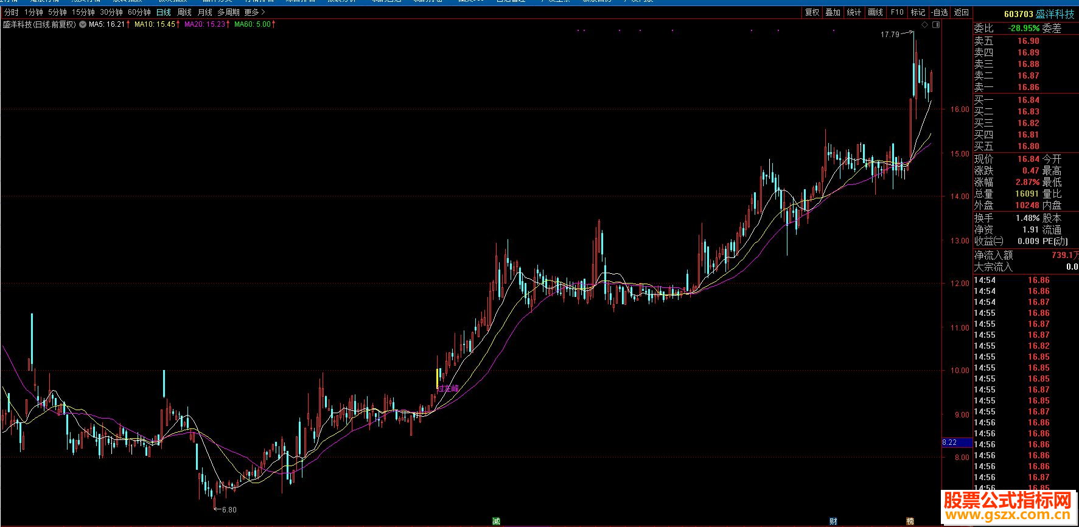Image resolution: width=1079 pixels, height=527 pixels.
Task: Click the 大宗流入 row
Action: [x=1026, y=267]
